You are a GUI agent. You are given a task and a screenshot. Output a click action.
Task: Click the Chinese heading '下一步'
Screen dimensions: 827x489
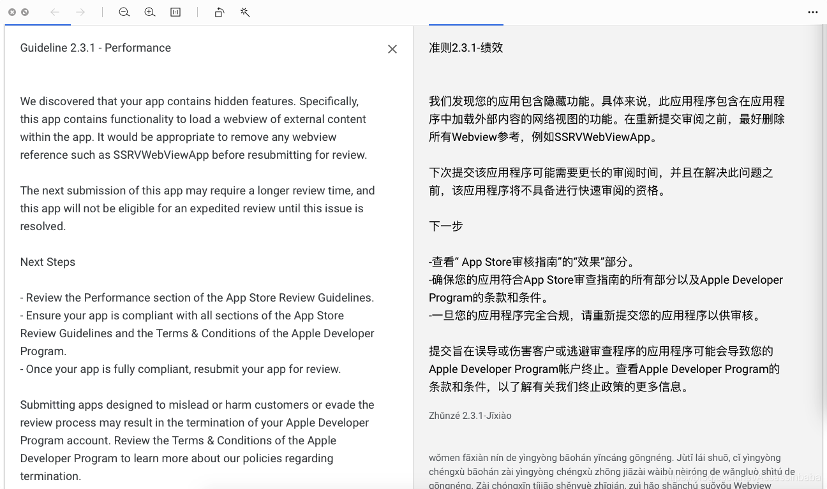point(446,226)
